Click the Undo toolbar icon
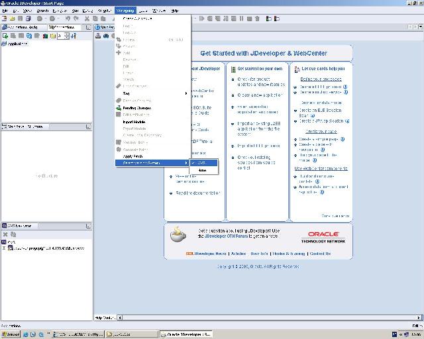 coord(68,19)
